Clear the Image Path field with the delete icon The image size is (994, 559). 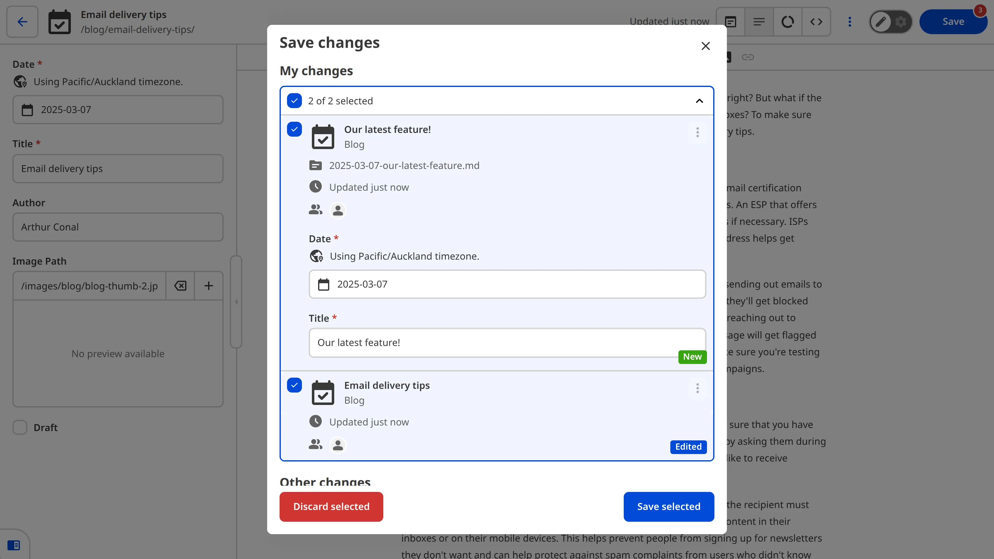(180, 286)
